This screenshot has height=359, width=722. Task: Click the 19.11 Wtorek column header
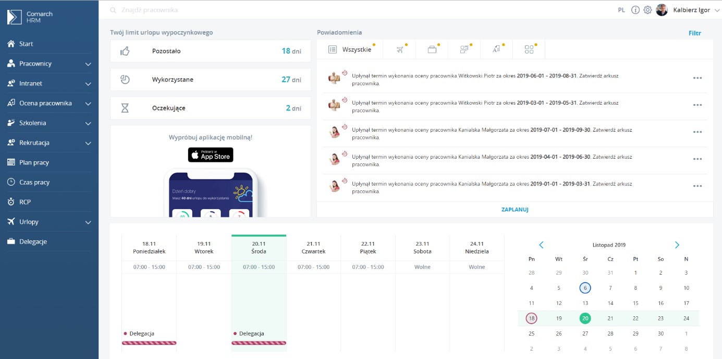click(204, 248)
